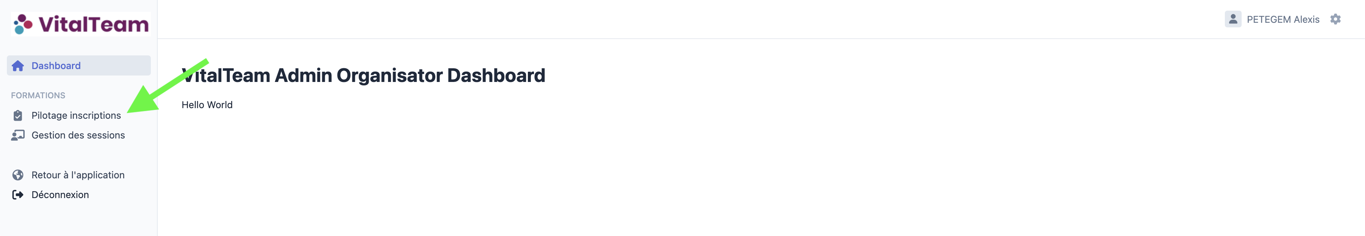
Task: Click the globe icon beside Retour à l'application
Action: click(x=18, y=175)
